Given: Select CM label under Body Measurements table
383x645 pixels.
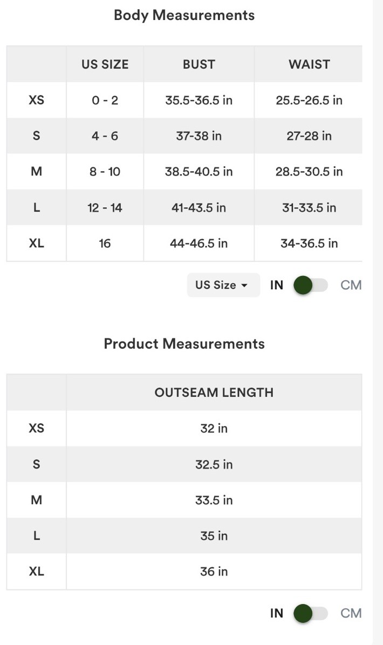Looking at the screenshot, I should coord(351,285).
